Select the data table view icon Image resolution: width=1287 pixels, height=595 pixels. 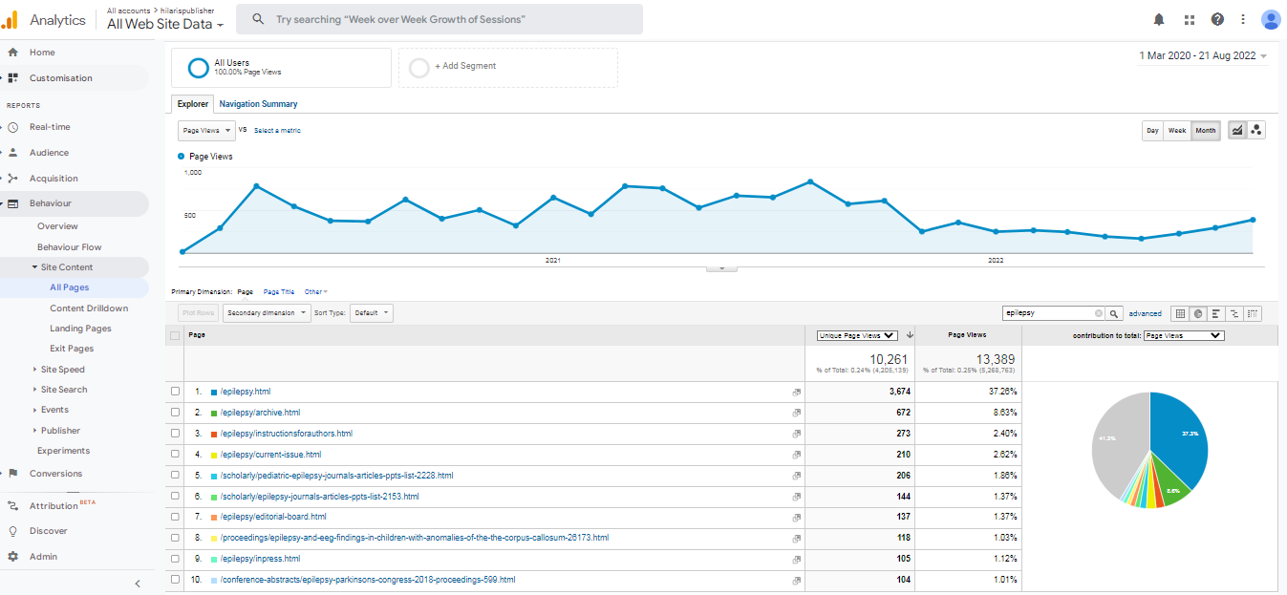point(1180,313)
